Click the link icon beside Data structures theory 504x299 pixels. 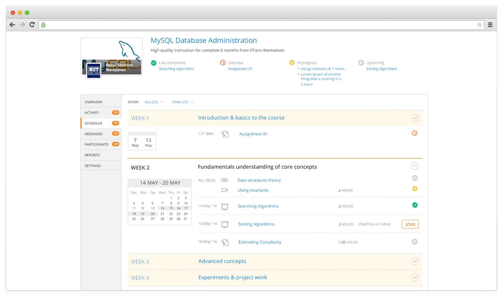[225, 180]
